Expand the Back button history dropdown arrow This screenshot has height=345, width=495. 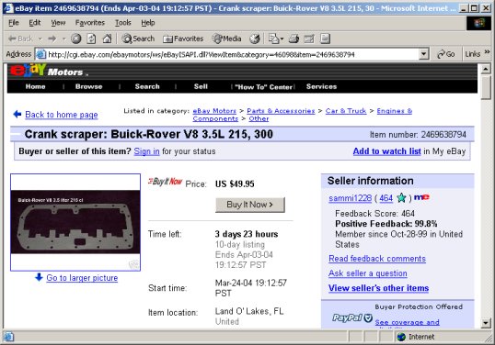pos(40,39)
